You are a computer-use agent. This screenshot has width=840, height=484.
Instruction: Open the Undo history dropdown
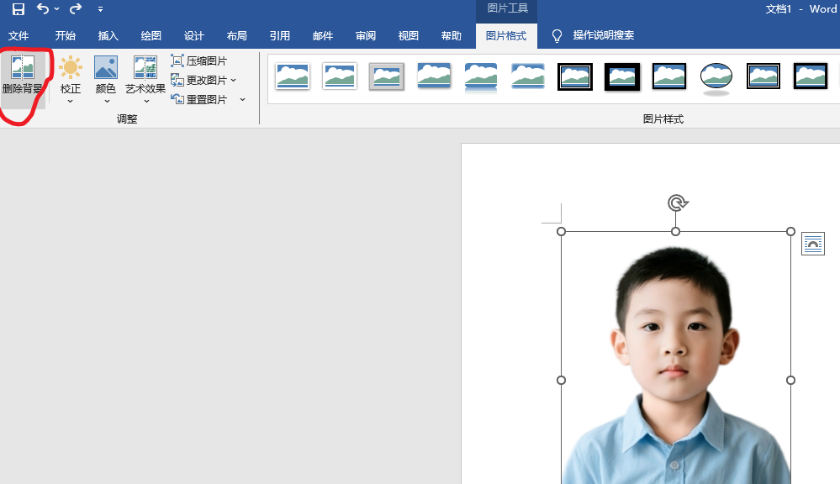[57, 8]
